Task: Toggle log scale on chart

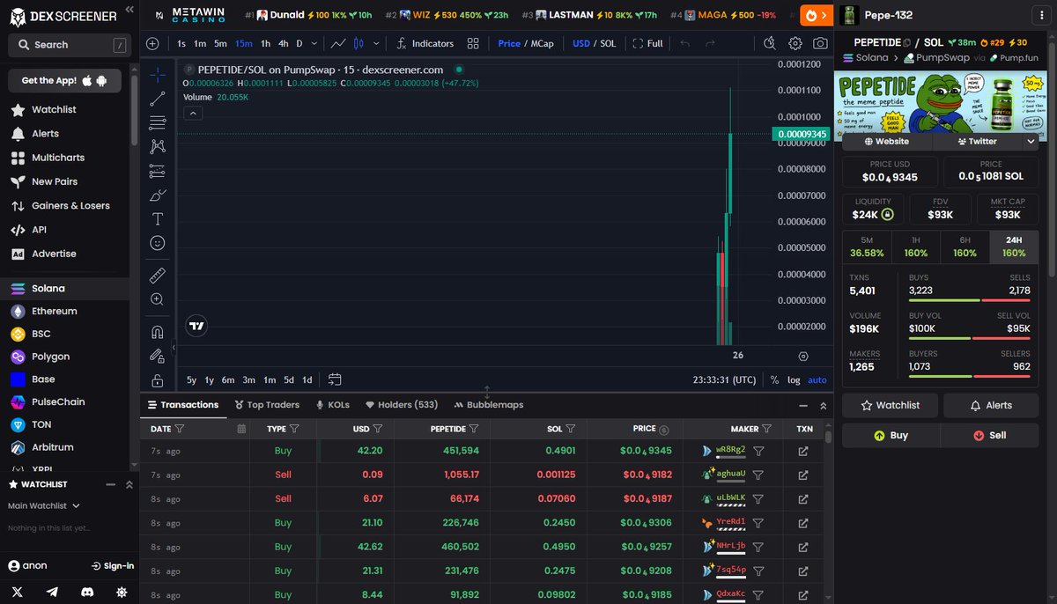Action: [794, 380]
